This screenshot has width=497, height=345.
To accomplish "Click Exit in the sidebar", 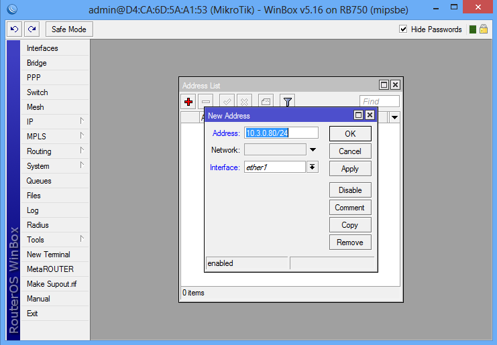I will point(55,314).
